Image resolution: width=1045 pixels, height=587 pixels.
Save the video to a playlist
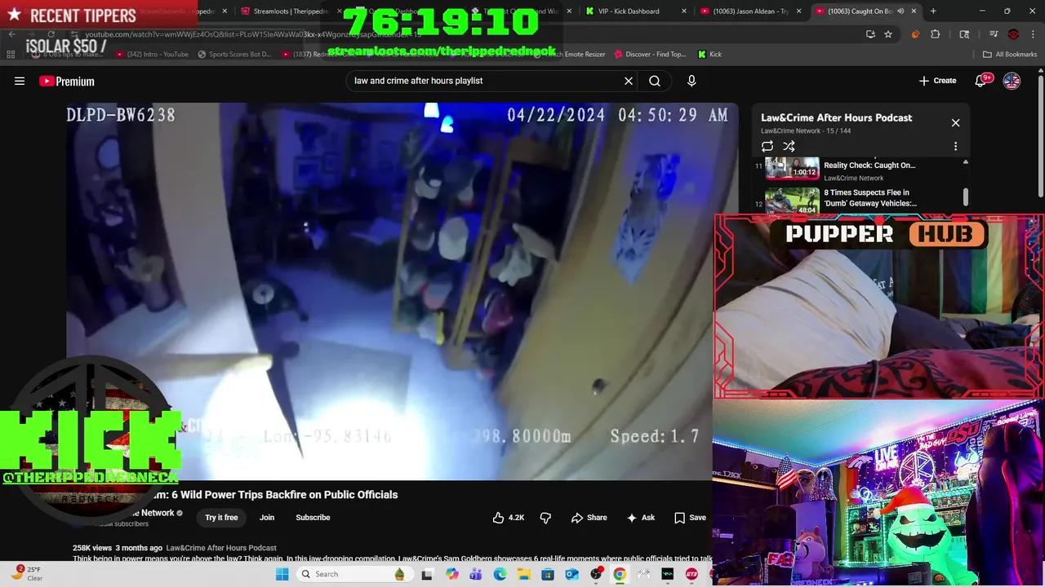690,518
